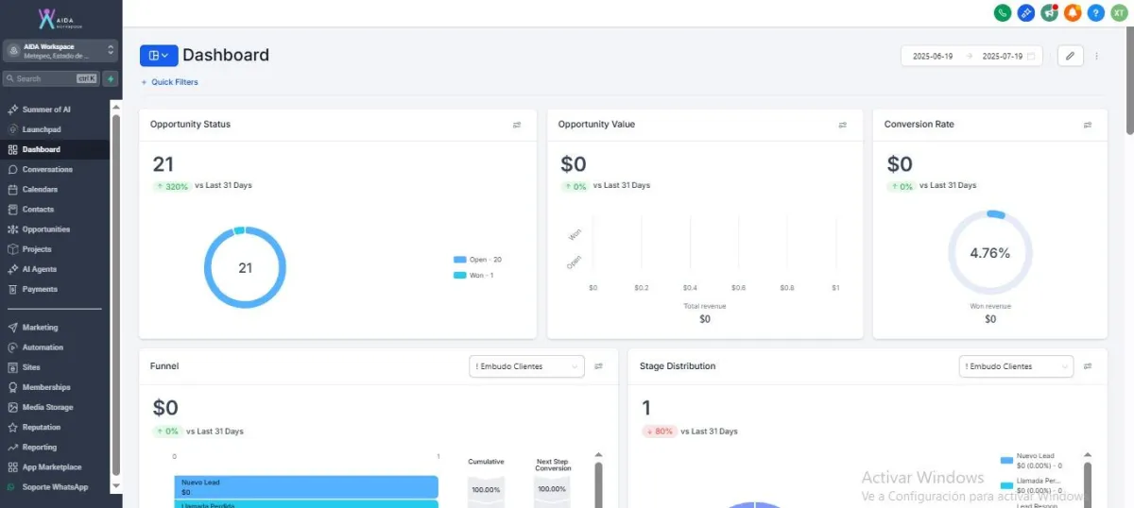The height and width of the screenshot is (508, 1134).
Task: Click the Nuevo Lead funnel bar
Action: click(306, 487)
